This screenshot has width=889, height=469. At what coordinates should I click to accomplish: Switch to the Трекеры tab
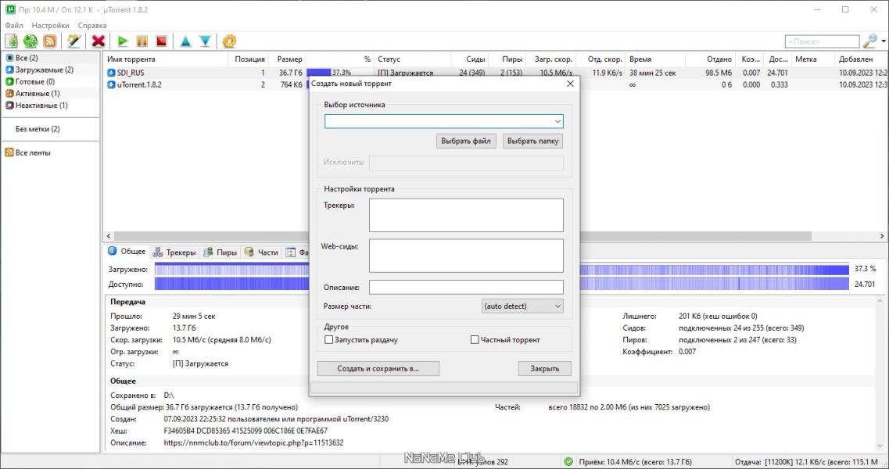click(174, 252)
